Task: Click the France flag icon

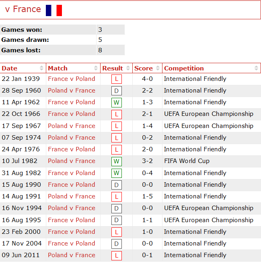Action: 54,10
